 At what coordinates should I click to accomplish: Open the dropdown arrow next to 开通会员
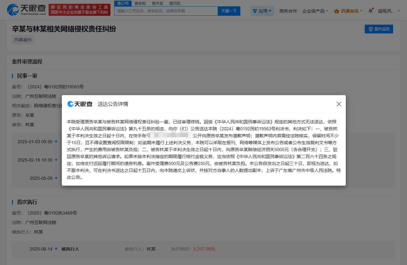click(361, 11)
